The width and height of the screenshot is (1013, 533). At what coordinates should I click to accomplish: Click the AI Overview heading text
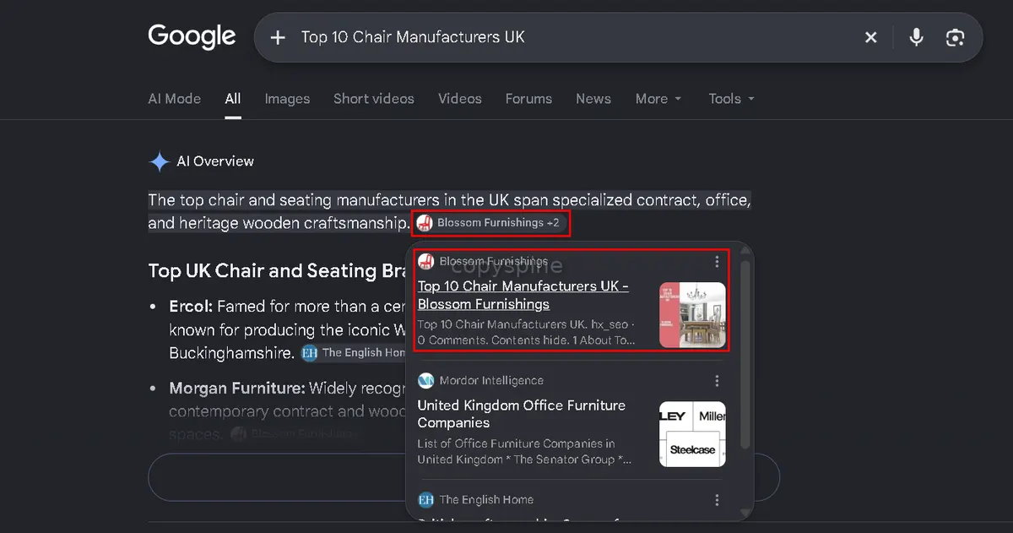click(x=215, y=161)
